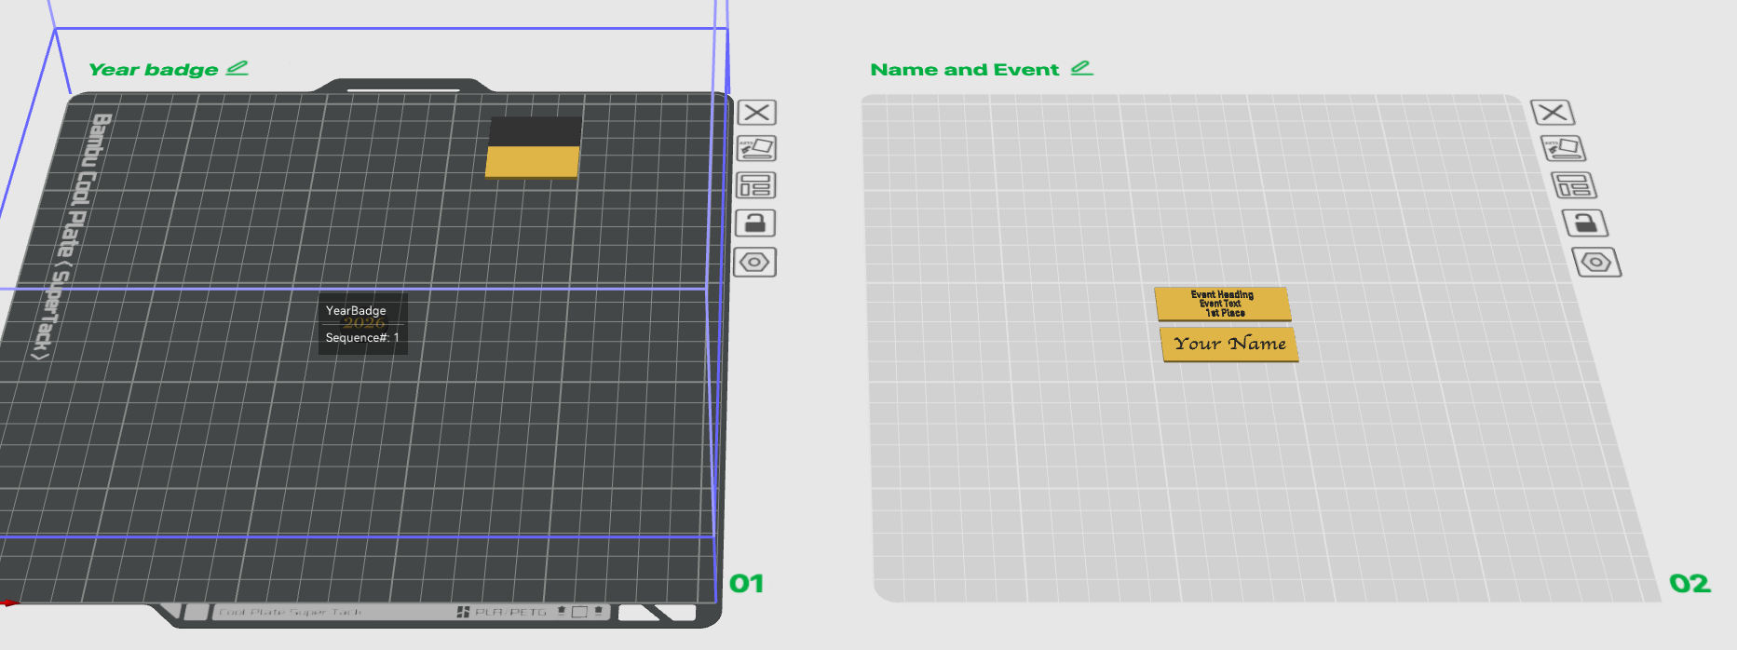Click the edit pencil next to Name and Event

tap(1081, 68)
